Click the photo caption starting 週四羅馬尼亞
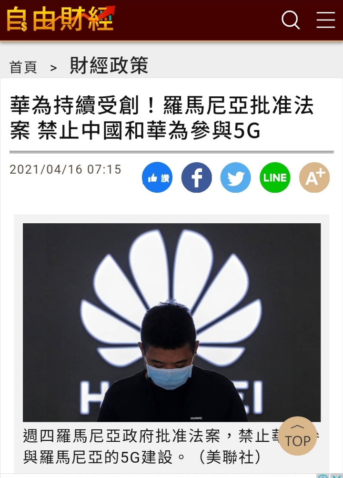 [x=171, y=447]
